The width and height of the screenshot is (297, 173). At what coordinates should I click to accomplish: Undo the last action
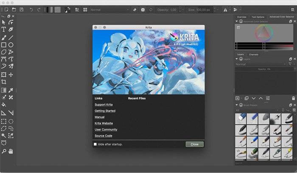click(x=31, y=10)
